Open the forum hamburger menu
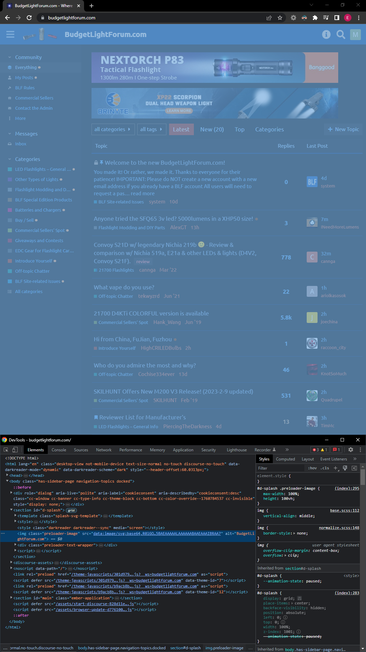The image size is (366, 652). [x=10, y=34]
